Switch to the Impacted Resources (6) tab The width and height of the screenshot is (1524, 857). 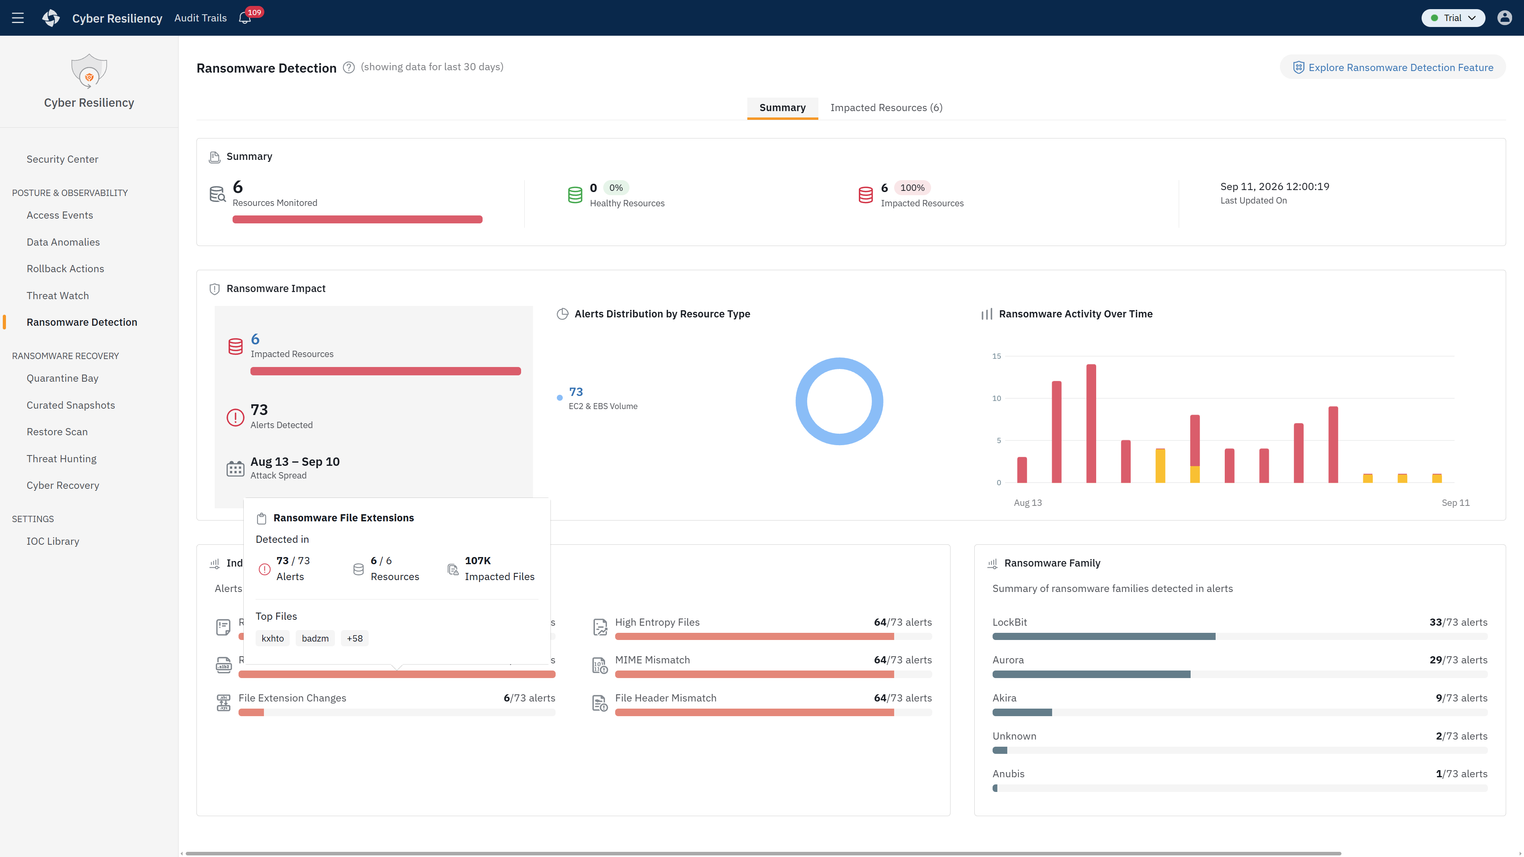(886, 108)
